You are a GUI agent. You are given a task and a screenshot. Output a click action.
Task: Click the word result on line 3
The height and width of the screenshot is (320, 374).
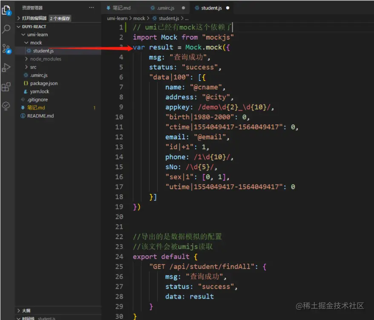point(161,47)
